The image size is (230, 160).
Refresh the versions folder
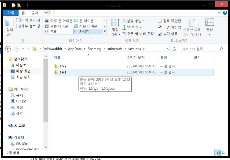pos(174,49)
